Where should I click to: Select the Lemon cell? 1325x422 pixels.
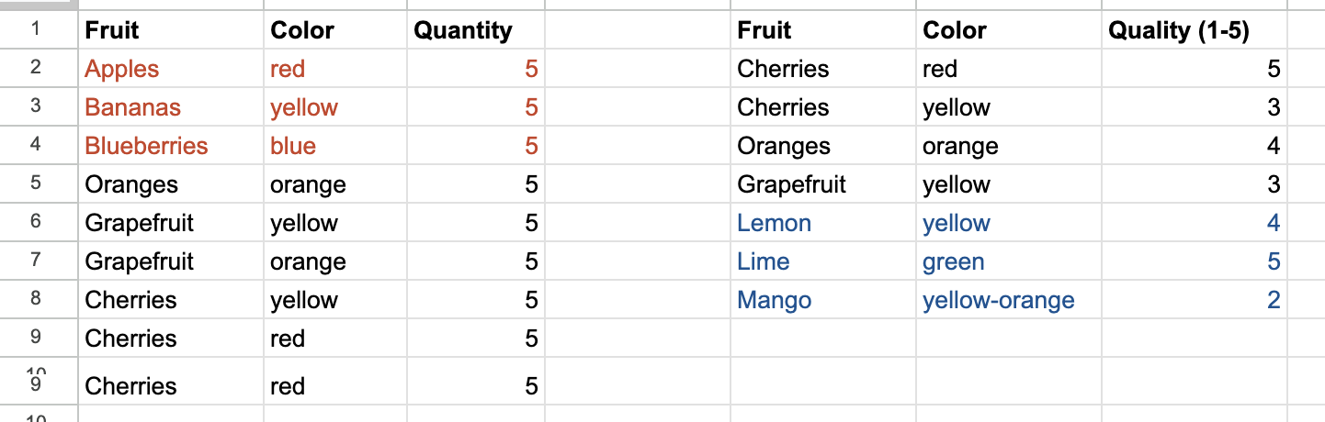click(x=774, y=223)
